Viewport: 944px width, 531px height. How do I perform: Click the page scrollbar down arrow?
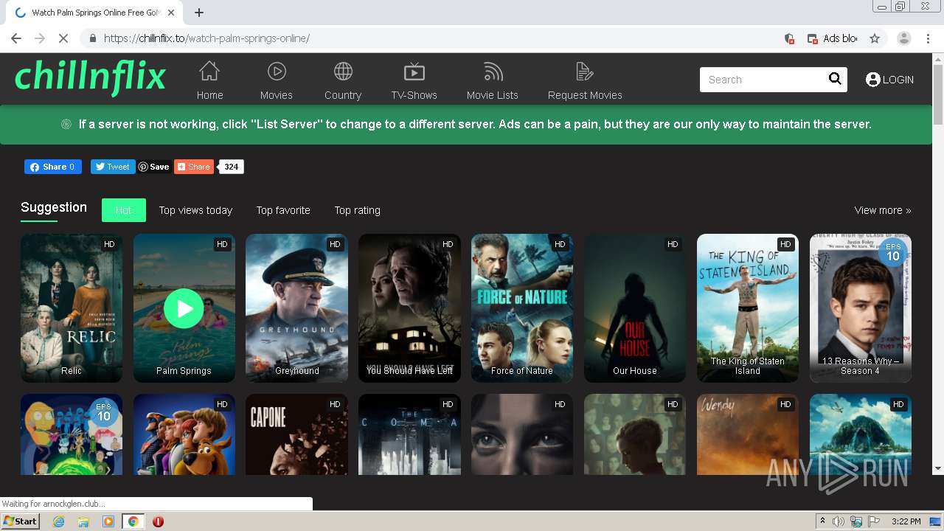937,468
